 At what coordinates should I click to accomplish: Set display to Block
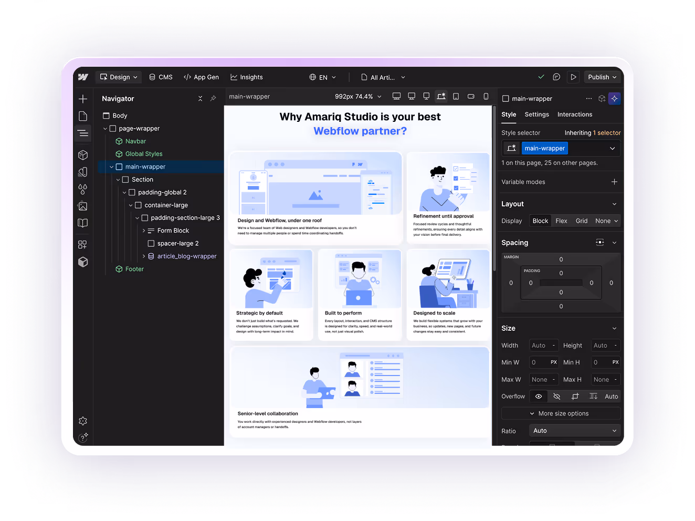(x=540, y=221)
